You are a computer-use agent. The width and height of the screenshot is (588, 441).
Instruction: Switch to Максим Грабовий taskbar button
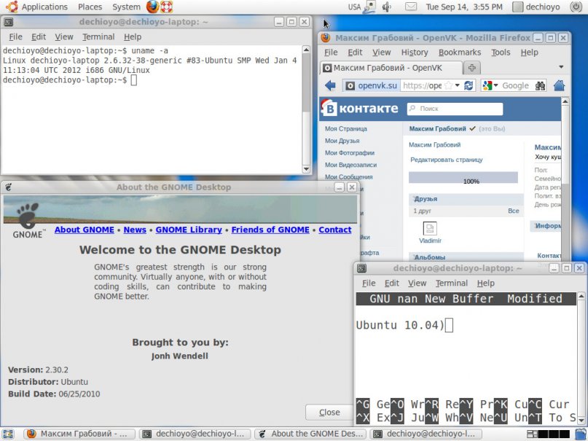[x=79, y=434]
